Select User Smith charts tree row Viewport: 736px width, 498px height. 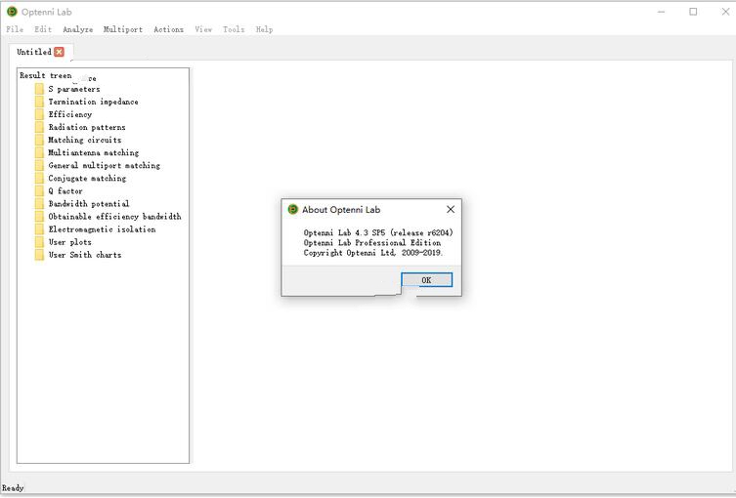point(85,255)
